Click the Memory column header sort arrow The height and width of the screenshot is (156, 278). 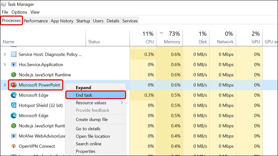click(161, 33)
